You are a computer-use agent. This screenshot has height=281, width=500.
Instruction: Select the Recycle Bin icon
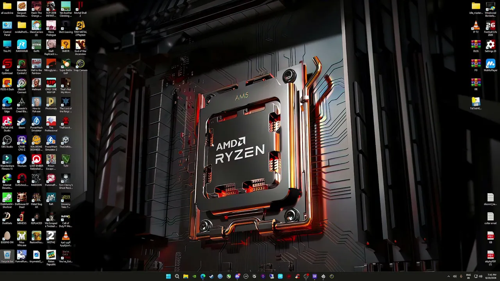tap(7, 256)
